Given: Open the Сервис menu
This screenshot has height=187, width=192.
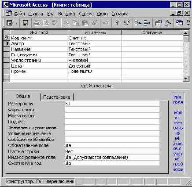Looking at the screenshot, I should click(86, 14).
